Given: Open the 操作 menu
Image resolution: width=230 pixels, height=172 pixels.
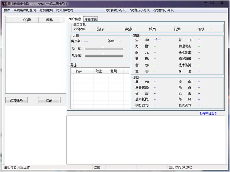Looking at the screenshot, I should [7, 10].
